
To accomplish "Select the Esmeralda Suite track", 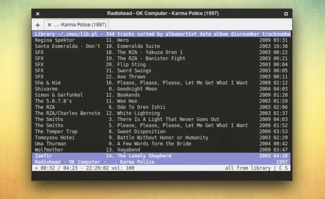I will tap(161, 46).
